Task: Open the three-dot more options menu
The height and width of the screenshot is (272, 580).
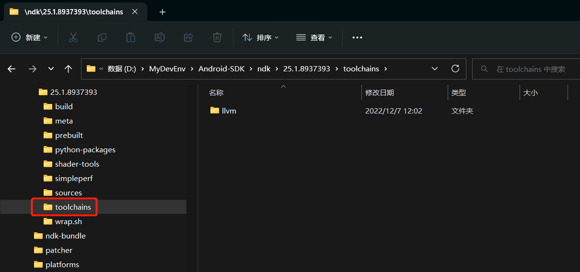Action: pos(357,37)
